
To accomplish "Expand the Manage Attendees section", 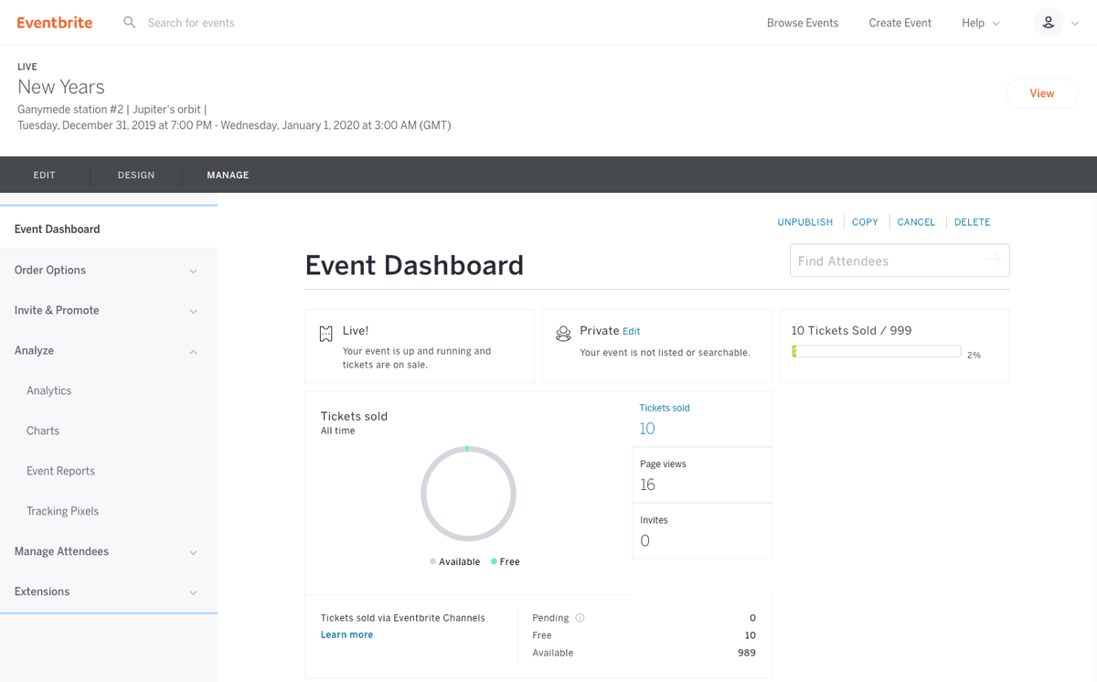I will (109, 551).
